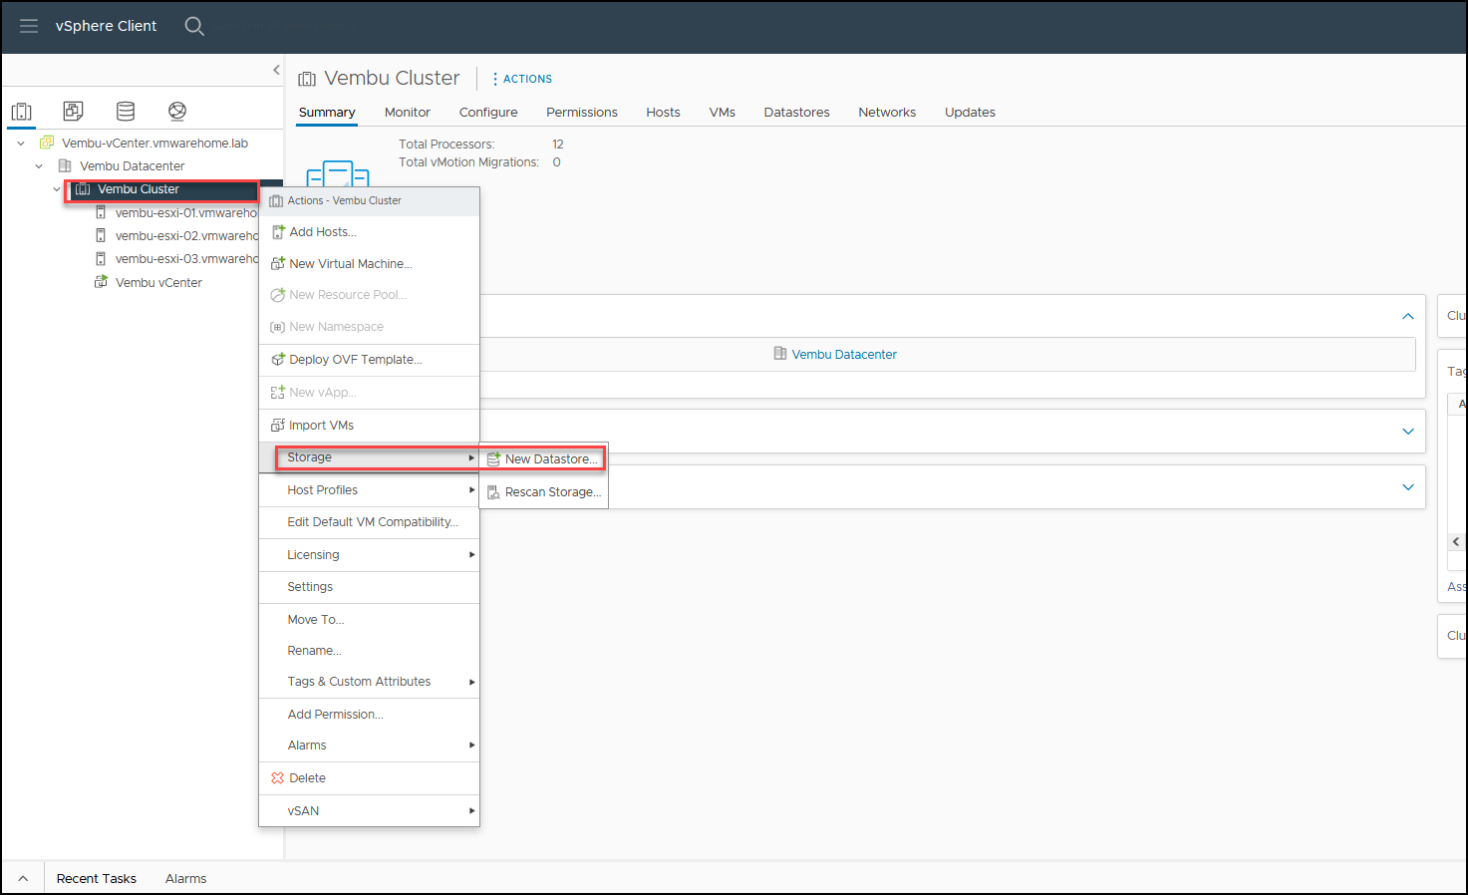Open the VMs tab
1468x895 pixels.
723,113
